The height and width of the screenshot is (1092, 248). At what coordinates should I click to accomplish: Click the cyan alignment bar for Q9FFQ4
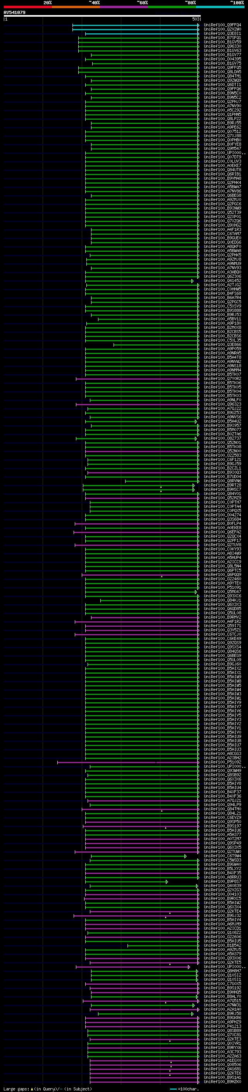(x=136, y=25)
